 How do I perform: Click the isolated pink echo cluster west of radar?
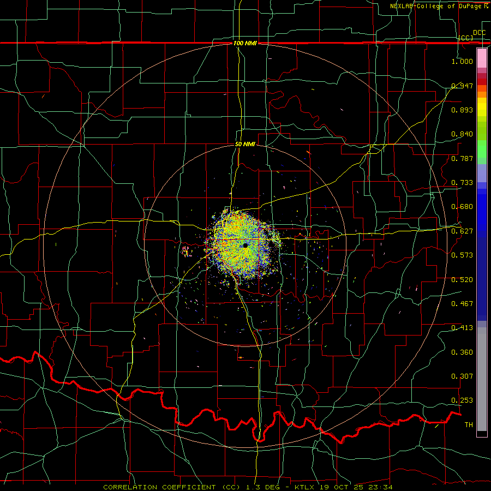[x=187, y=251]
